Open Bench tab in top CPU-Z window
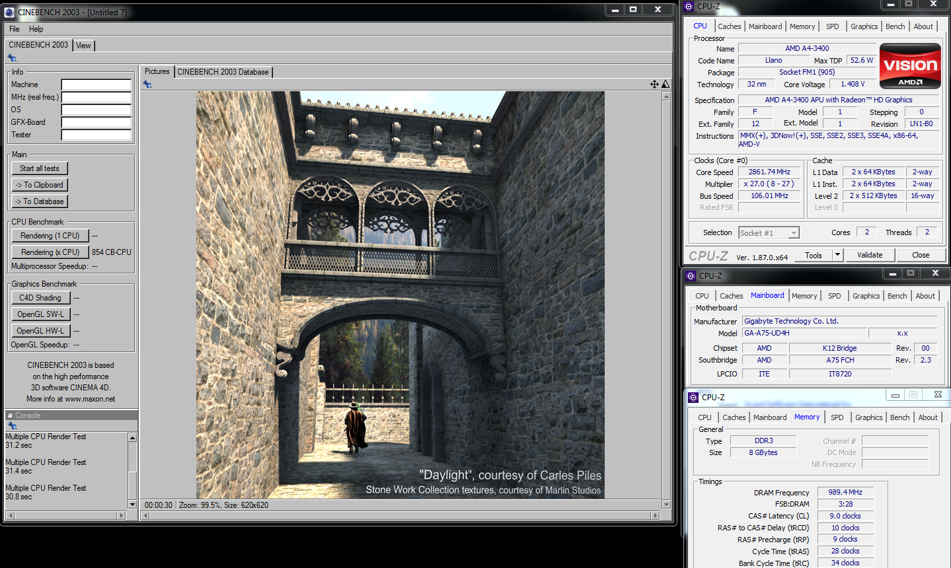 tap(895, 26)
